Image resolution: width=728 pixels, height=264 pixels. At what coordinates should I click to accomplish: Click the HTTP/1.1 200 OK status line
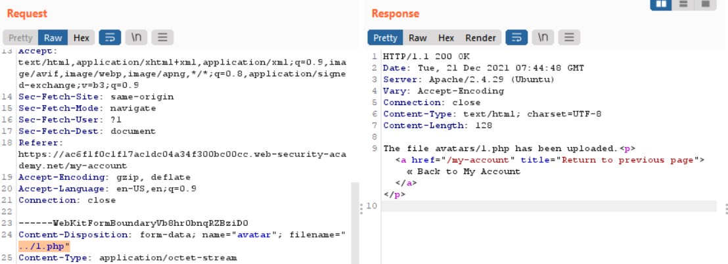[426, 56]
